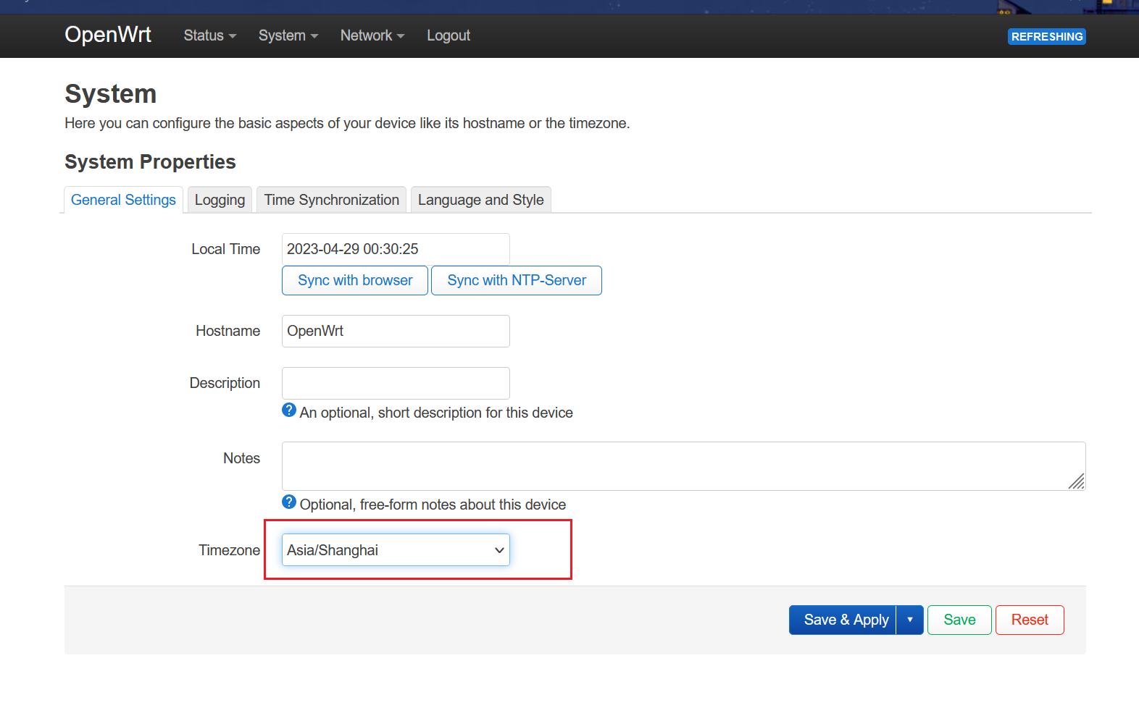Click the Logout link
The image size is (1139, 721).
click(x=448, y=35)
